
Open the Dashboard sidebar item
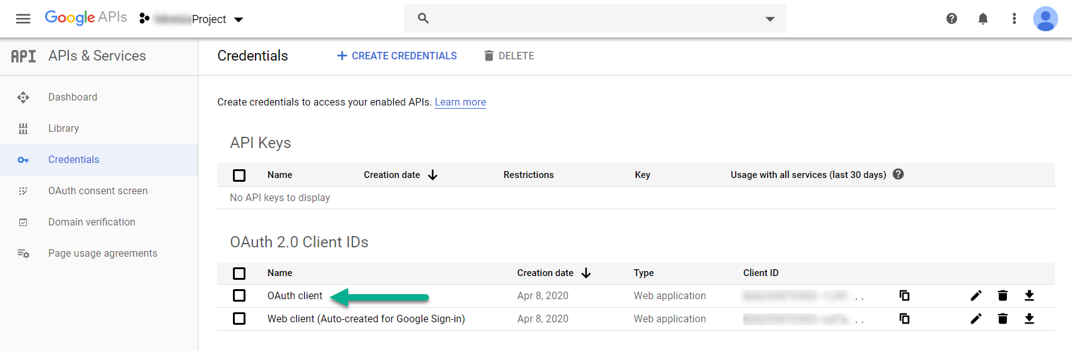(73, 97)
